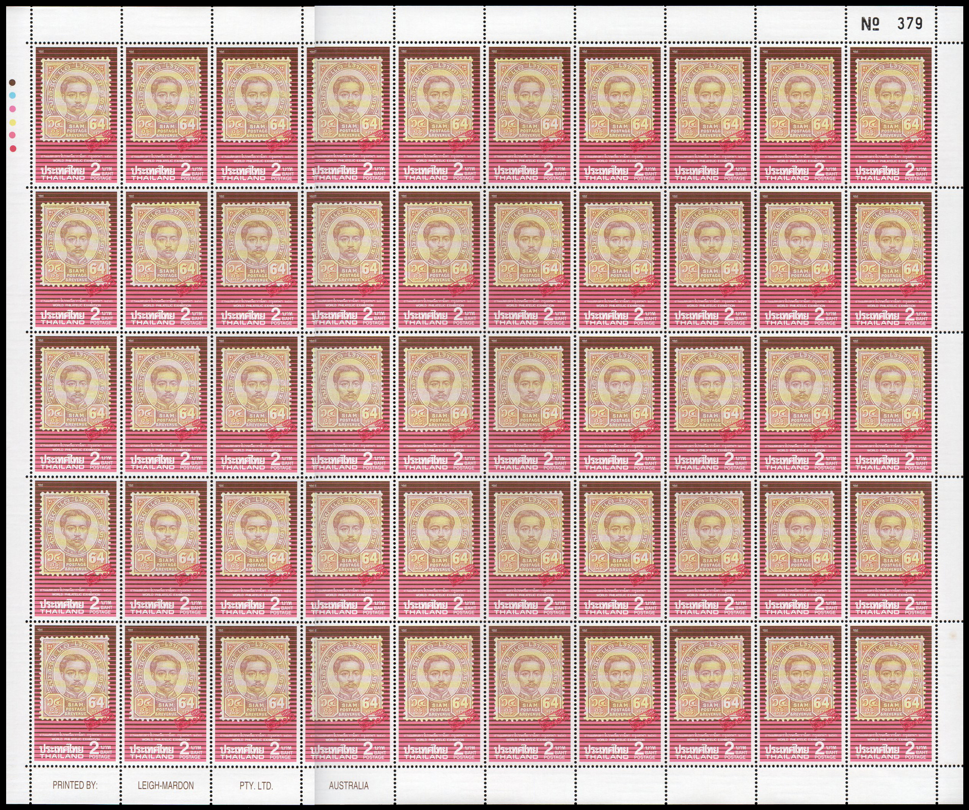Click the stamp directly above 'LEIGH-MARDON'
The image size is (969, 810).
tap(166, 694)
